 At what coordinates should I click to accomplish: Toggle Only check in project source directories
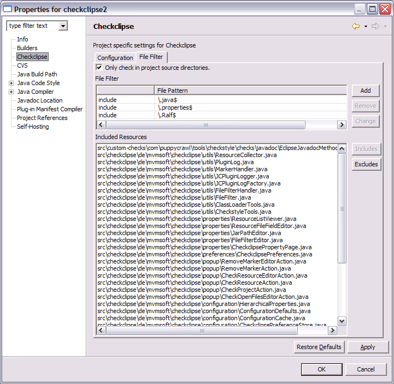click(99, 68)
